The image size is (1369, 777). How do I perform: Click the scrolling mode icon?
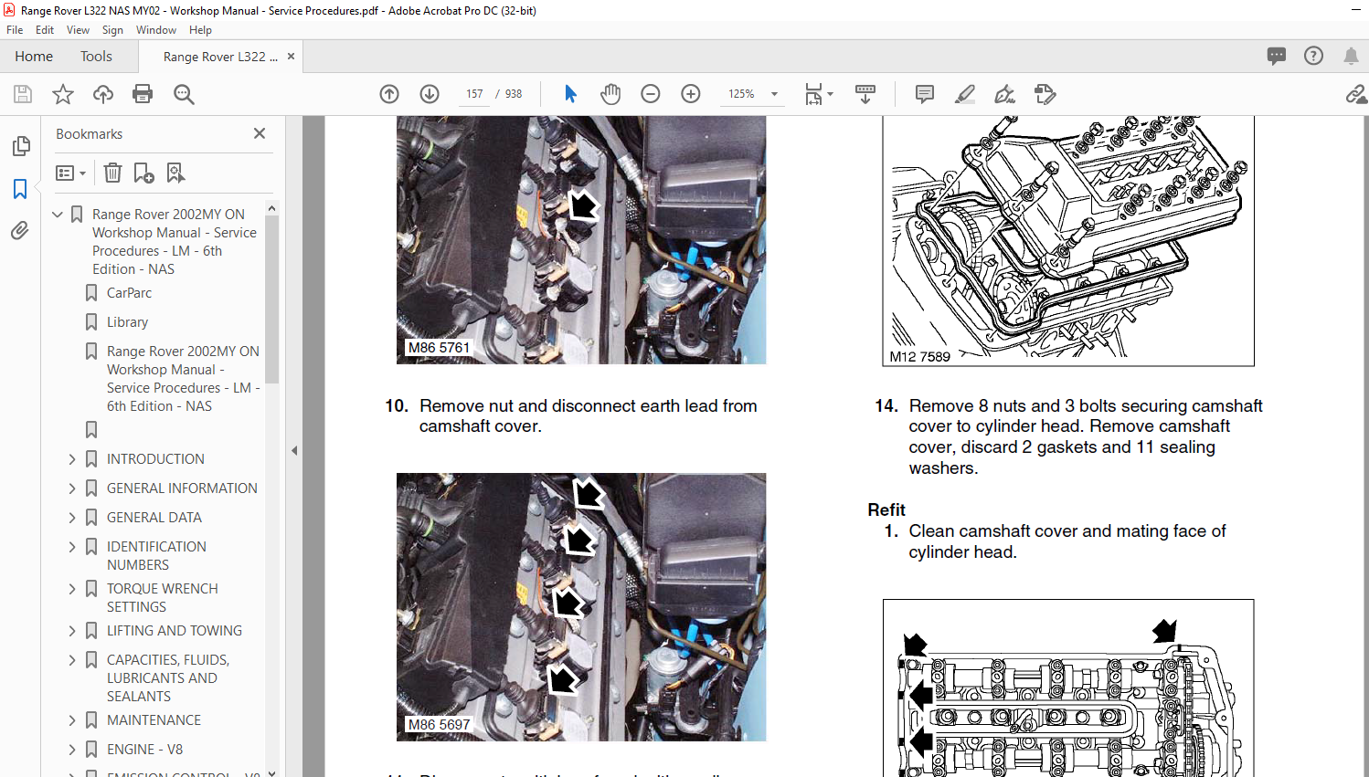click(865, 94)
